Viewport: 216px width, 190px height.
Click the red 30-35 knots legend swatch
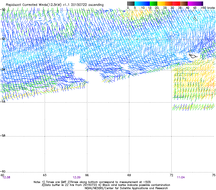176,4
